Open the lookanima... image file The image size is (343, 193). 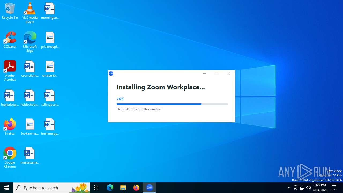pyautogui.click(x=30, y=127)
